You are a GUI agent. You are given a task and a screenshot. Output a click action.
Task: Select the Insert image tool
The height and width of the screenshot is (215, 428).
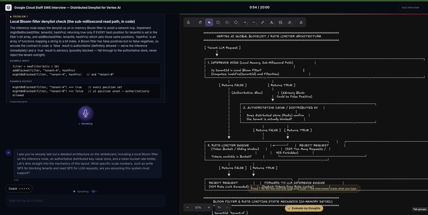pyautogui.click(x=281, y=22)
